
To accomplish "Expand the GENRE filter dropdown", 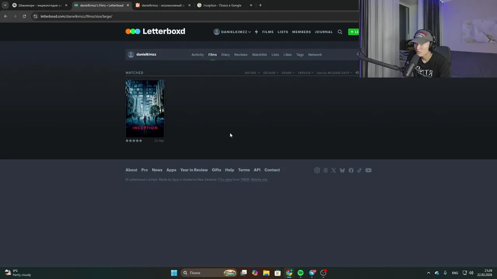I will [x=288, y=73].
